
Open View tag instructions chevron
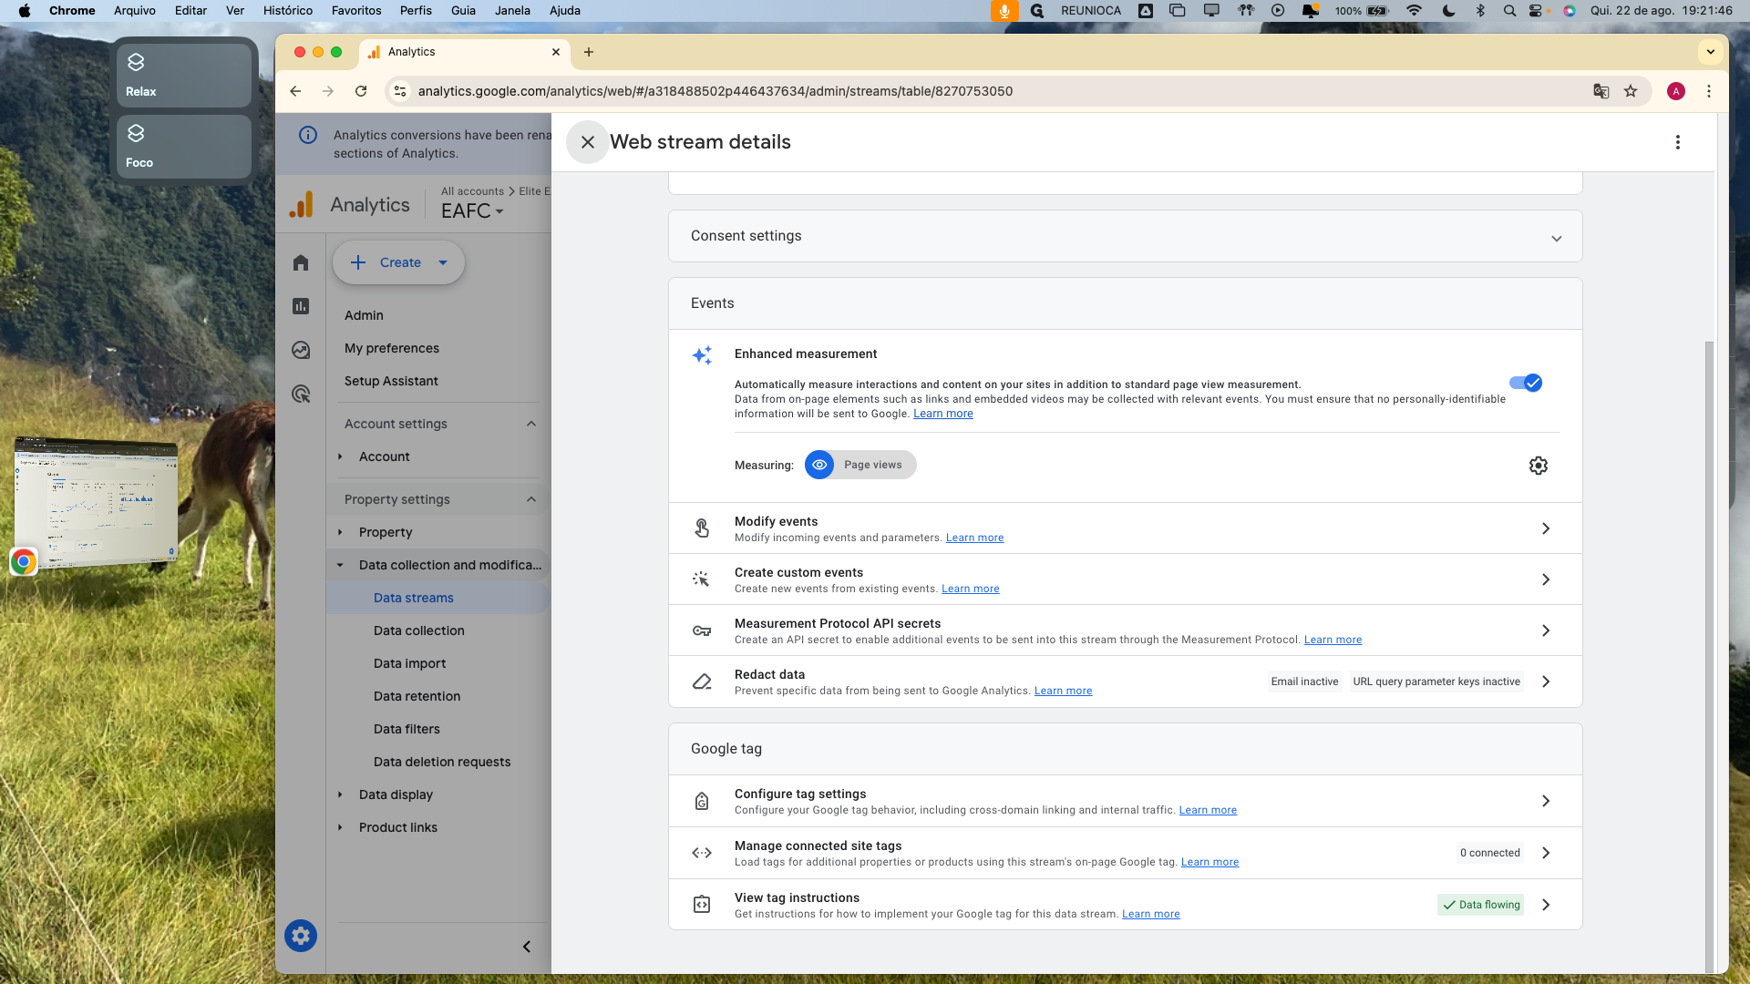coord(1546,905)
